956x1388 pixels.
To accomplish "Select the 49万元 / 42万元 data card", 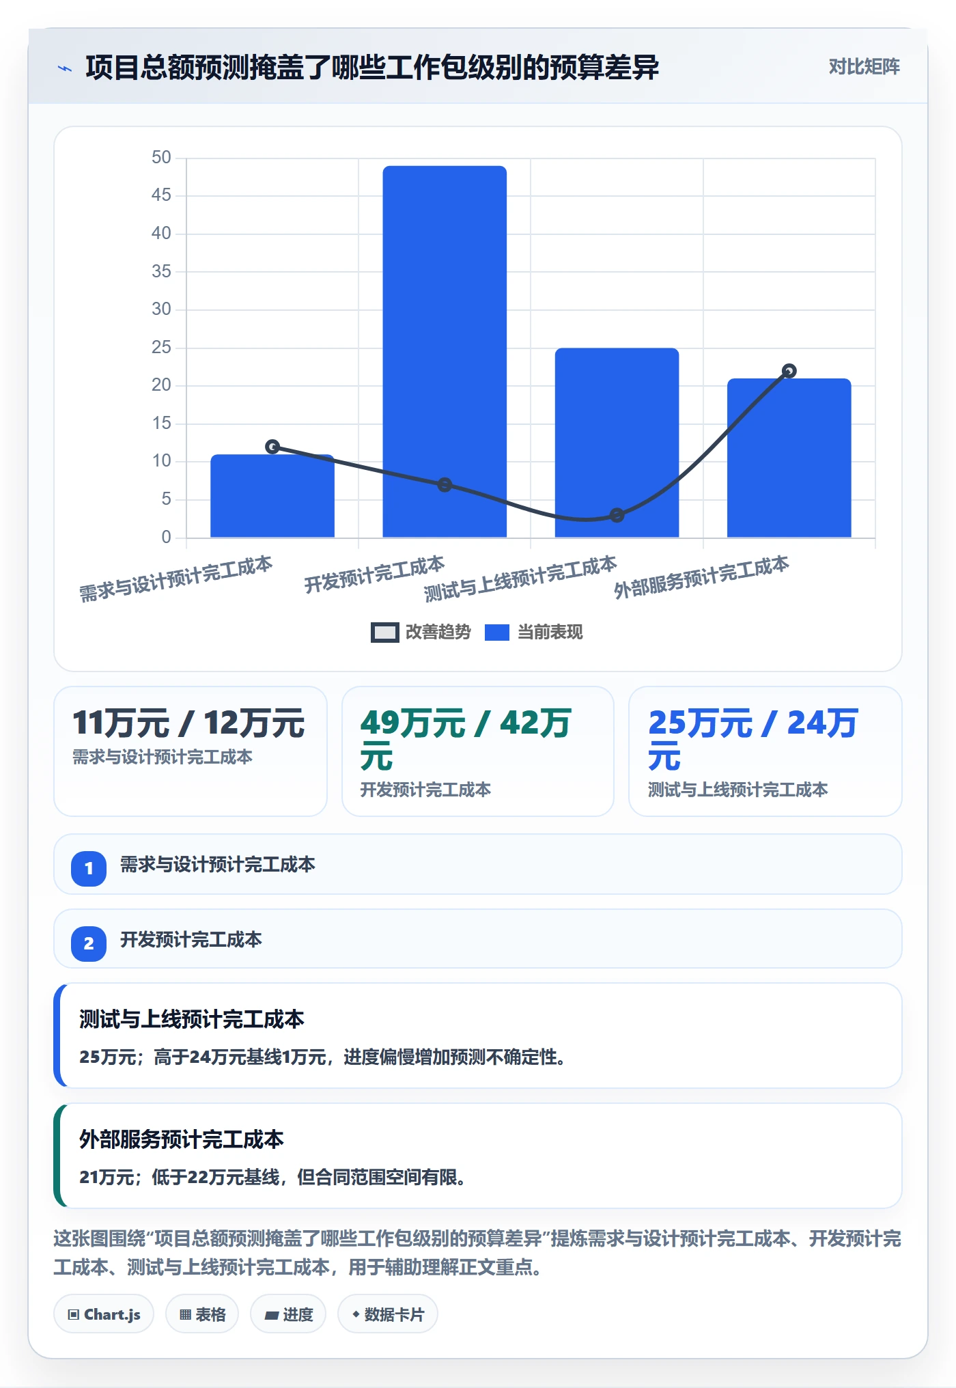I will click(x=478, y=751).
